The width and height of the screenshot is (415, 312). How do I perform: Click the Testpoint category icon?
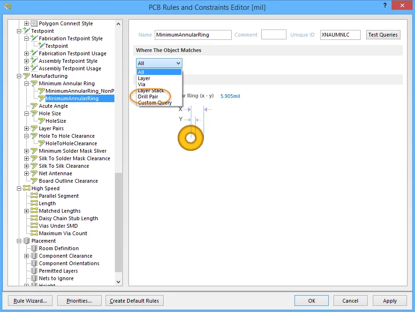point(26,31)
